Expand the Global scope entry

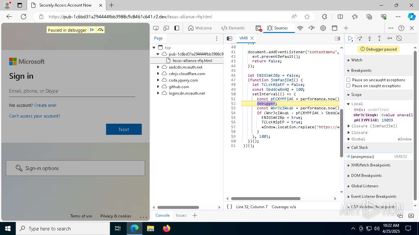pyautogui.click(x=348, y=139)
